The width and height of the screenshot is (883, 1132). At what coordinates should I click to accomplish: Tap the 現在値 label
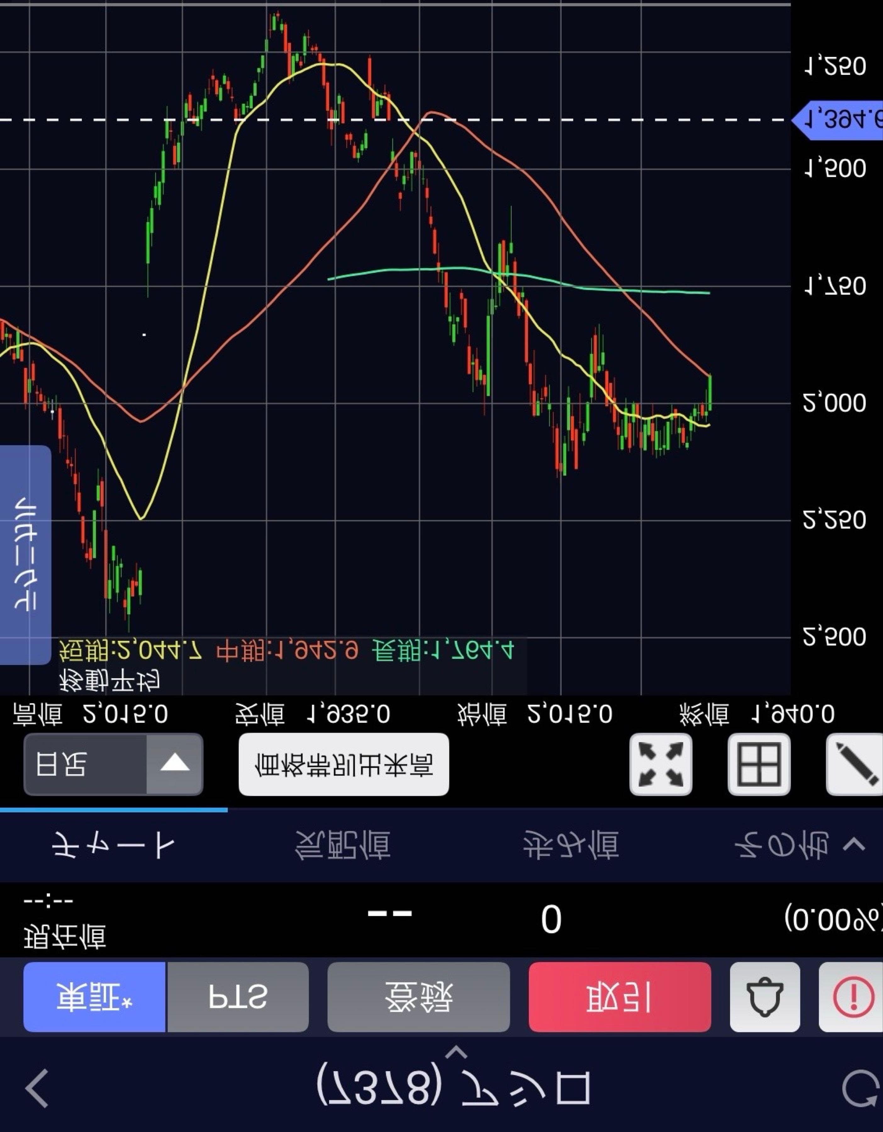point(65,937)
